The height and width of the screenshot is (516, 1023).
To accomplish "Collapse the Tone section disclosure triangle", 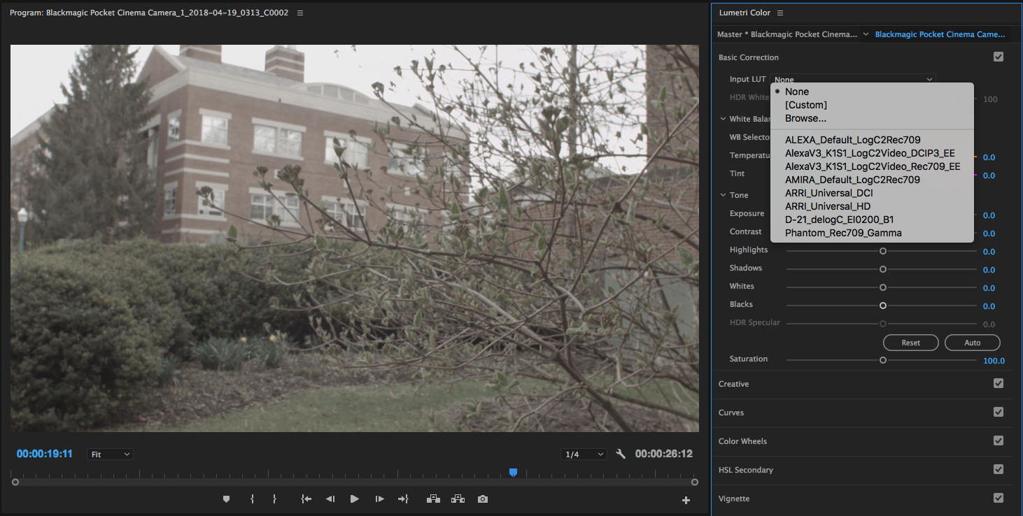I will click(723, 194).
